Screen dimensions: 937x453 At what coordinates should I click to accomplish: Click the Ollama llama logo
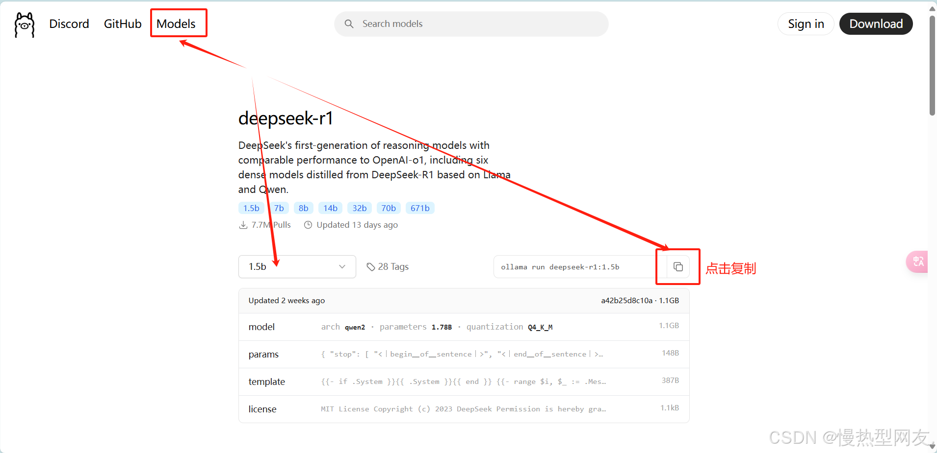click(x=25, y=24)
